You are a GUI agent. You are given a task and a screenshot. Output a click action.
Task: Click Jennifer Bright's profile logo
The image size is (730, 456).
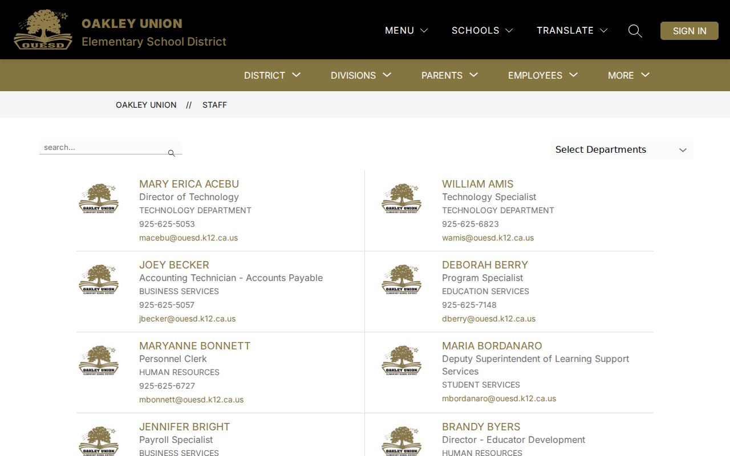99,441
